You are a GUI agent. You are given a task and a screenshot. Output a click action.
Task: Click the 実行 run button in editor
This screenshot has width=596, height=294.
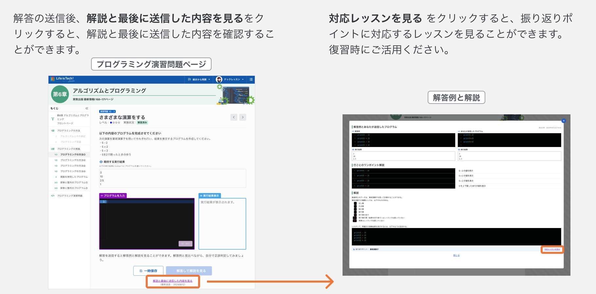[x=186, y=244]
